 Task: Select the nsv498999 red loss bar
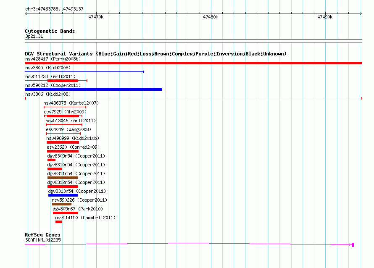63,142
